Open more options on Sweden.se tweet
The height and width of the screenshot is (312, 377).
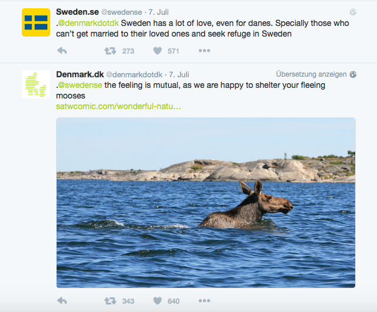204,51
